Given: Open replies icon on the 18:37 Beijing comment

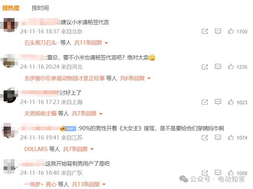Looking at the screenshot, I should pyautogui.click(x=218, y=31).
